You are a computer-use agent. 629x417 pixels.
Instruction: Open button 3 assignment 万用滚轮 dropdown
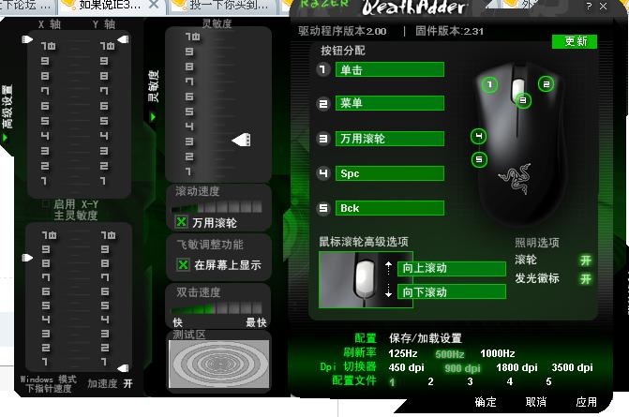pos(390,139)
